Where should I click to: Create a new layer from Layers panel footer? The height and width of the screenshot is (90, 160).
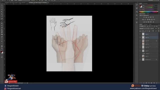pyautogui.click(x=154, y=83)
